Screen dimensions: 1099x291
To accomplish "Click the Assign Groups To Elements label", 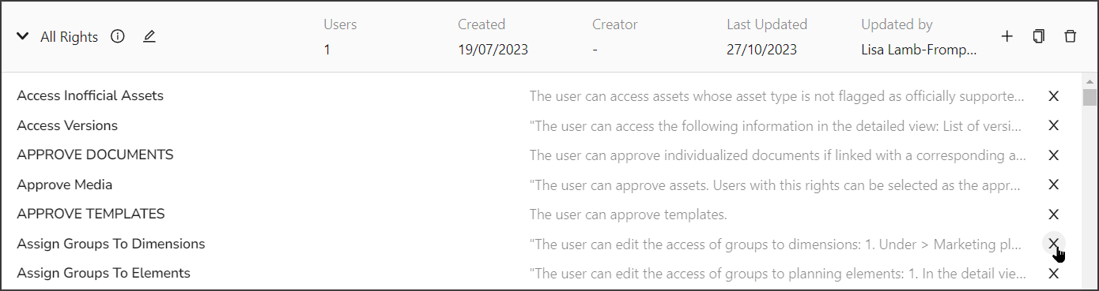I will pyautogui.click(x=104, y=274).
